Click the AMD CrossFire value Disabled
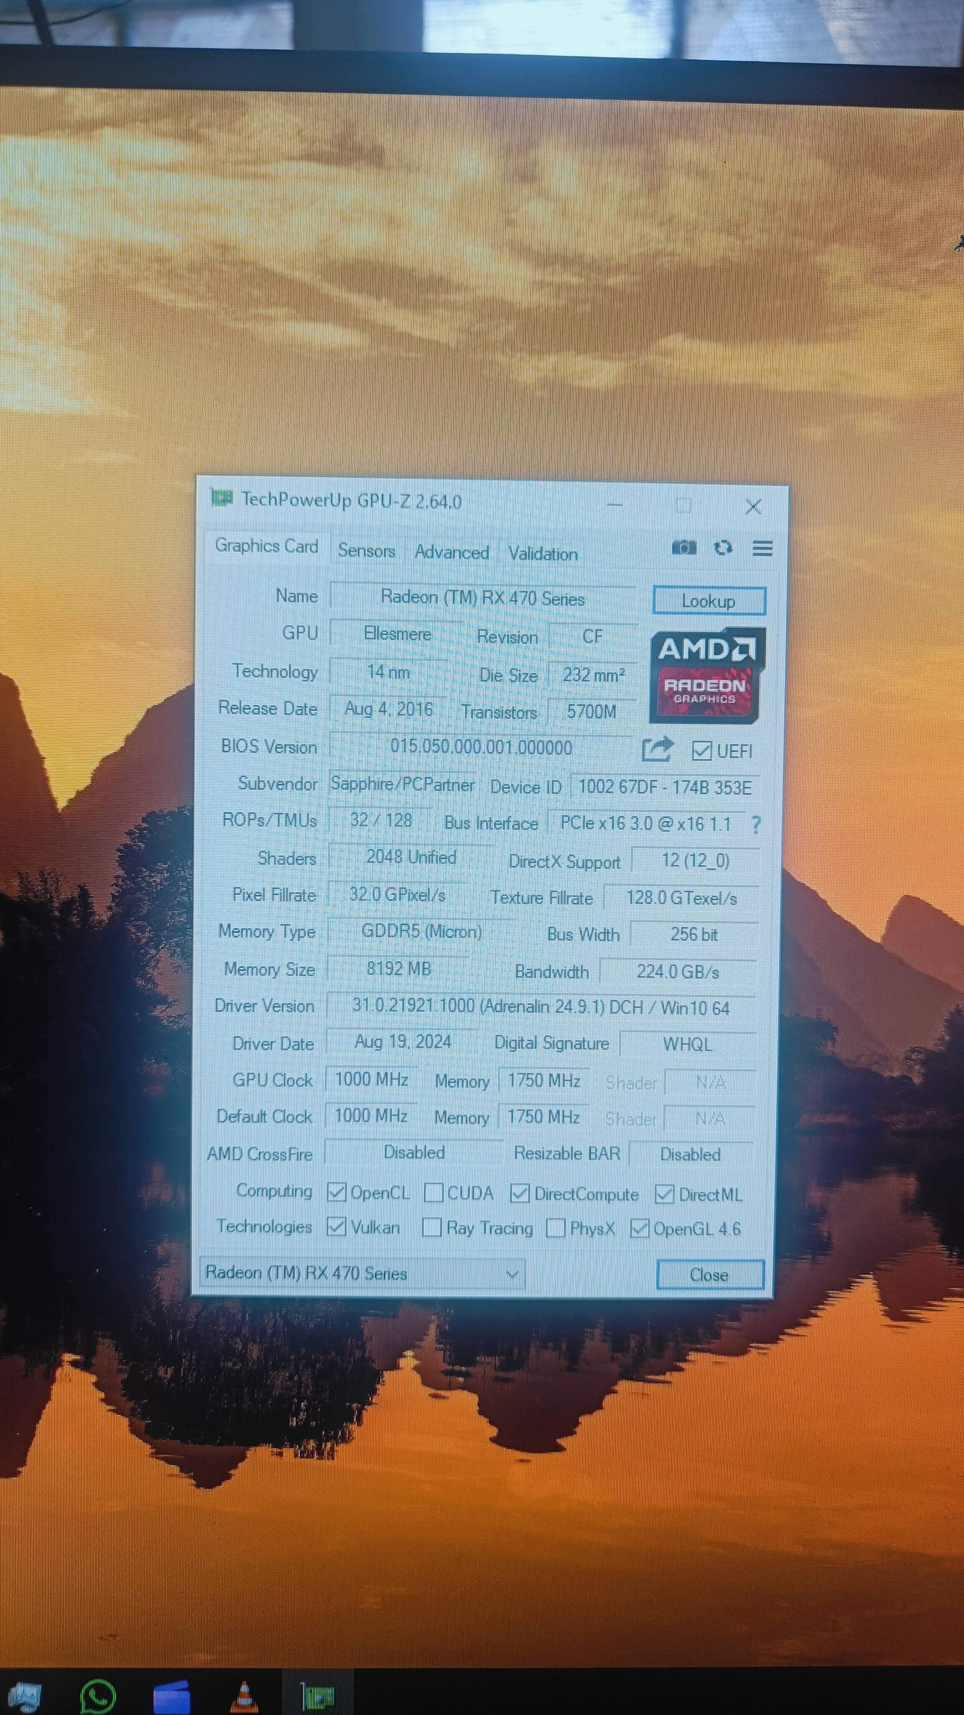Image resolution: width=964 pixels, height=1715 pixels. point(414,1152)
